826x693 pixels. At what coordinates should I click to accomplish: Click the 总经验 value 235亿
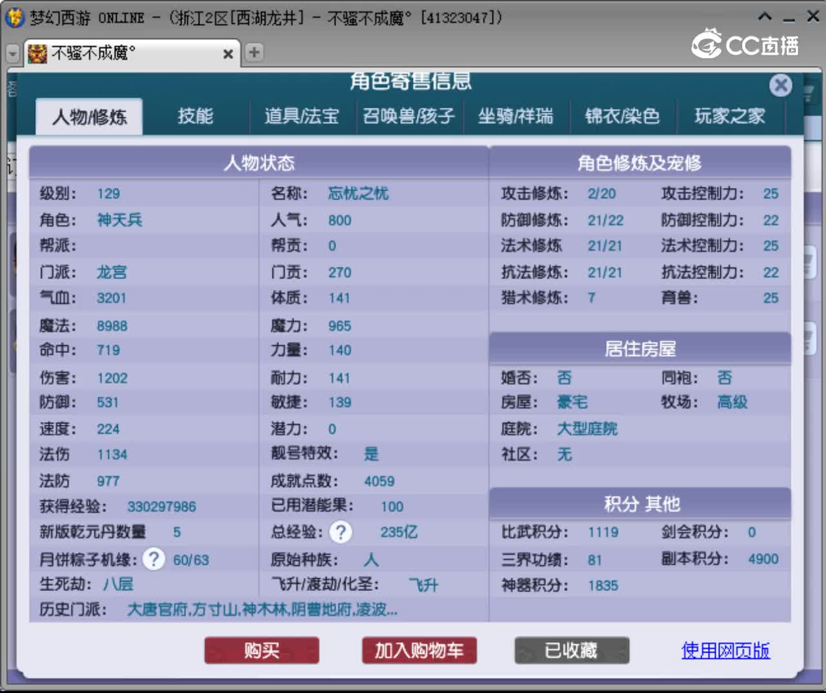(399, 532)
